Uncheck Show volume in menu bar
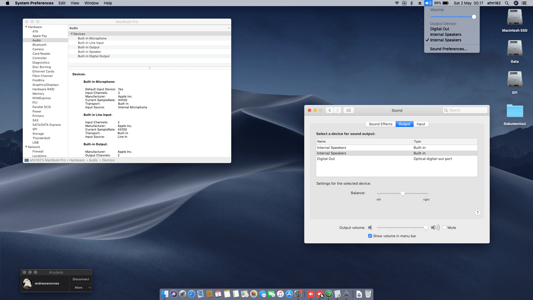533x300 pixels. [x=370, y=236]
